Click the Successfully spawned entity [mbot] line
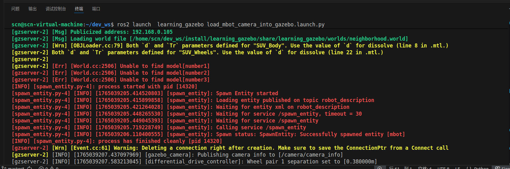 [208, 134]
